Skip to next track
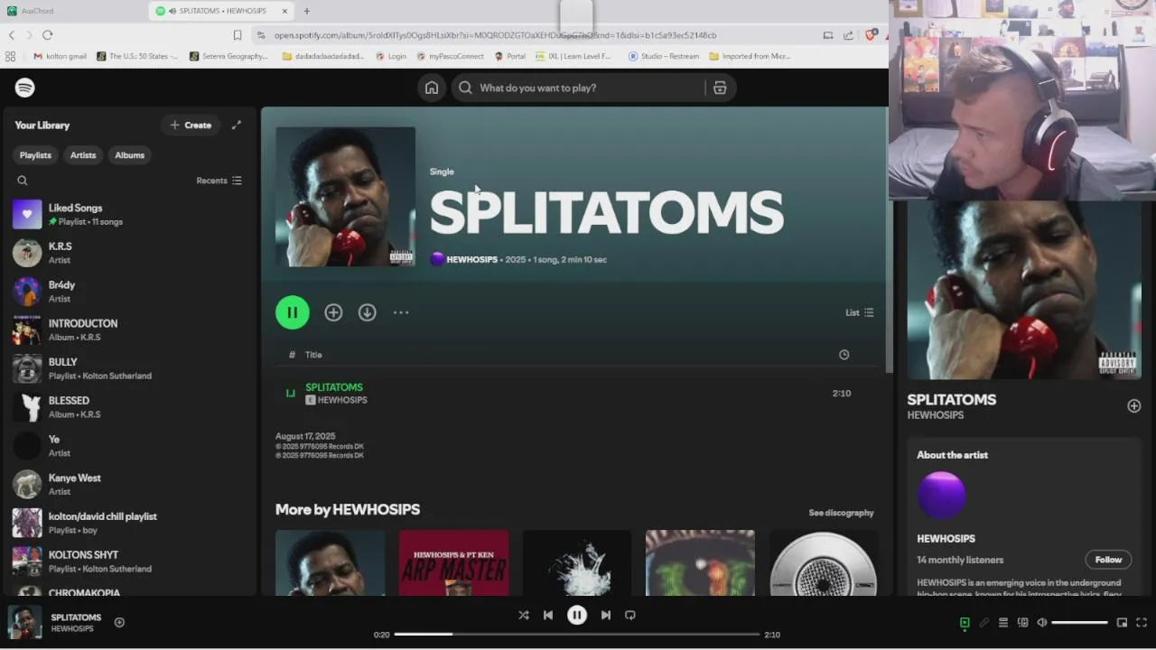The width and height of the screenshot is (1156, 650). tap(606, 615)
